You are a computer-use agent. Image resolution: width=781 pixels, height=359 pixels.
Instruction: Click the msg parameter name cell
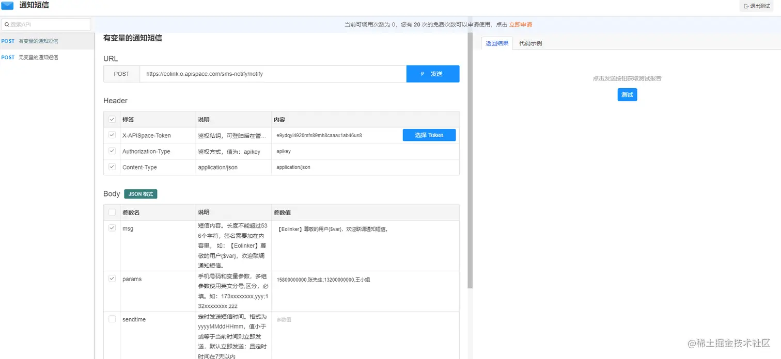(158, 246)
